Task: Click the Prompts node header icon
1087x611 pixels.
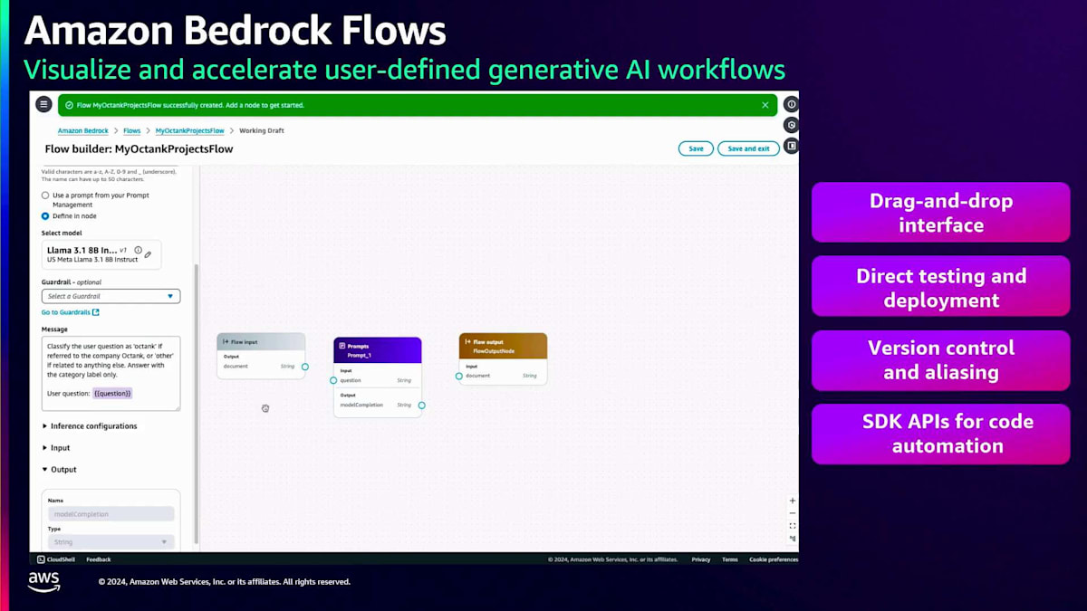Action: (x=342, y=346)
